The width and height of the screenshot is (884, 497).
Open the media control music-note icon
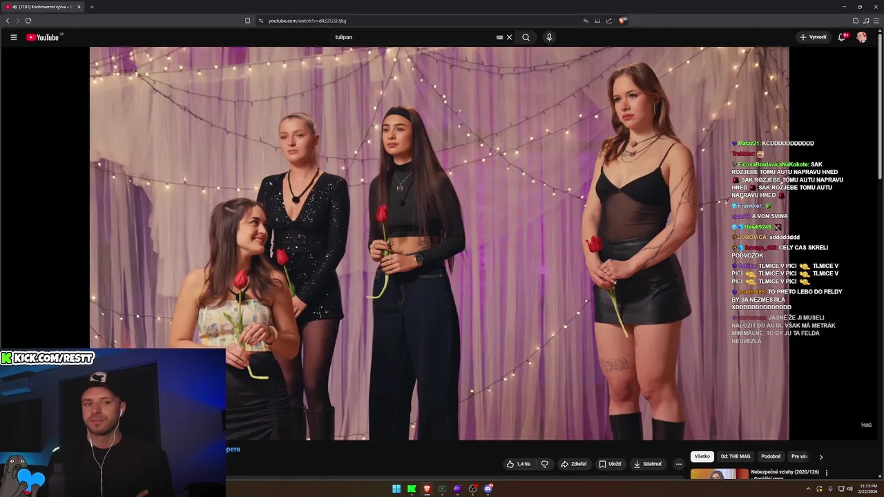point(866,21)
